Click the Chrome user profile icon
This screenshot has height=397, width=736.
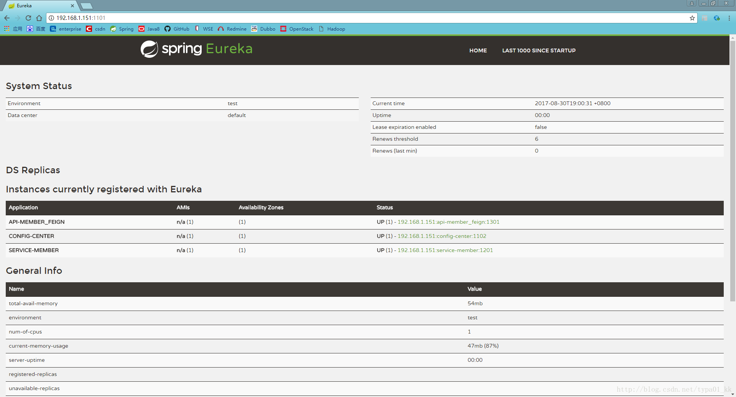coord(692,3)
